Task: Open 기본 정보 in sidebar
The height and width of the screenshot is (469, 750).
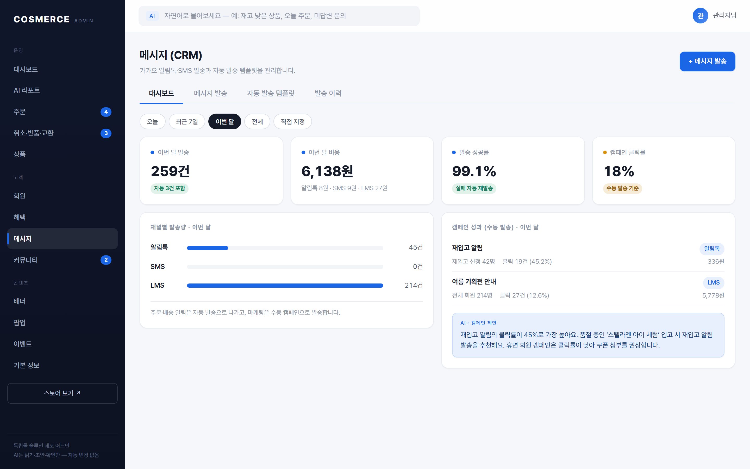Action: [x=62, y=365]
